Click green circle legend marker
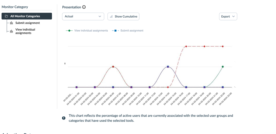 coord(69,31)
